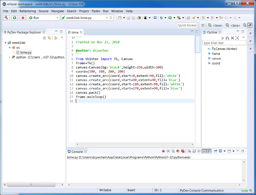Screen dimensions: 256x195
Task: Terminate the console with red square
Action: pos(163,151)
